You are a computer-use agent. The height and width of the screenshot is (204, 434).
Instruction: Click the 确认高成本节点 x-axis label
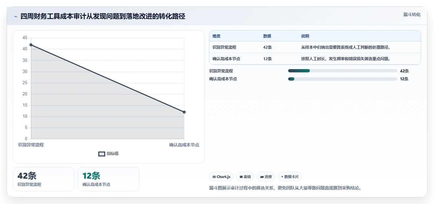(x=184, y=145)
